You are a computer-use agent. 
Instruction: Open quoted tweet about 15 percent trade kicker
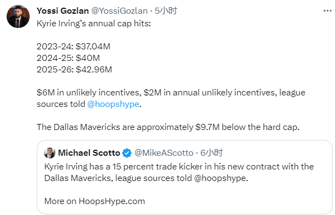click(x=185, y=177)
